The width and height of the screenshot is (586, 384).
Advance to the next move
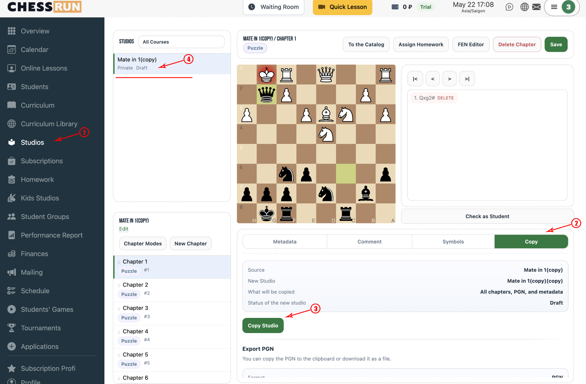click(449, 79)
